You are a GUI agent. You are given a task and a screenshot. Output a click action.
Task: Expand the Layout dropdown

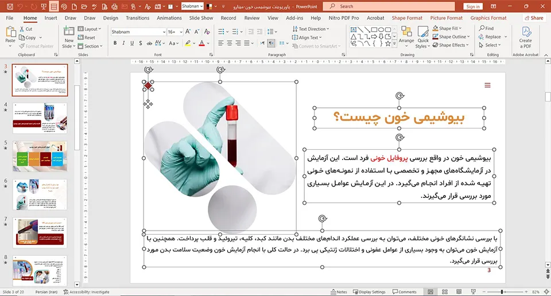click(x=90, y=29)
